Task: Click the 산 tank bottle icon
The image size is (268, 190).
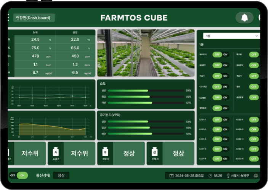Action: (x=154, y=151)
